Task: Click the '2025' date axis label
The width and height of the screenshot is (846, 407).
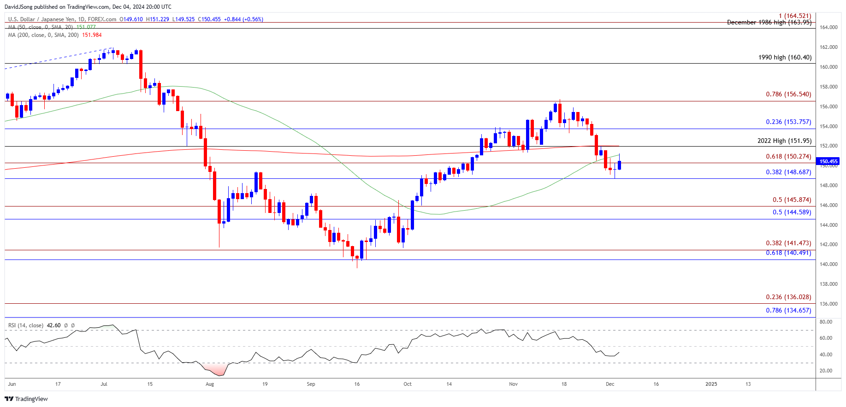Action: tap(711, 384)
